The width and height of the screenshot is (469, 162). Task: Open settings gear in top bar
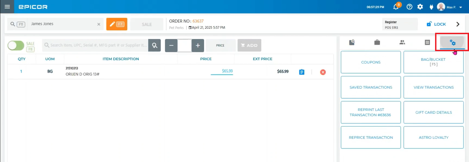pyautogui.click(x=420, y=7)
